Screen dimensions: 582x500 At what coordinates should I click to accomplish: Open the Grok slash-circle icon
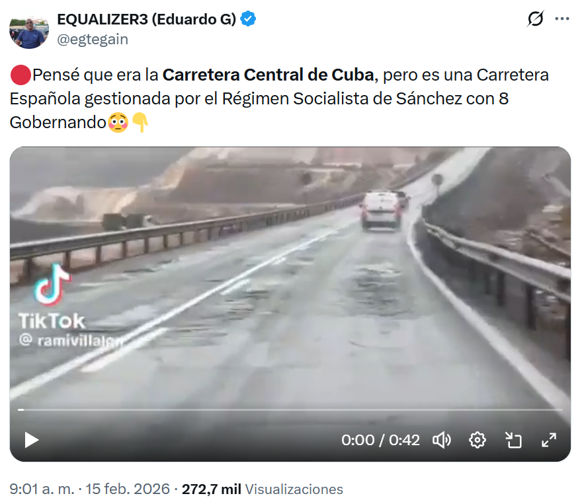[x=535, y=18]
